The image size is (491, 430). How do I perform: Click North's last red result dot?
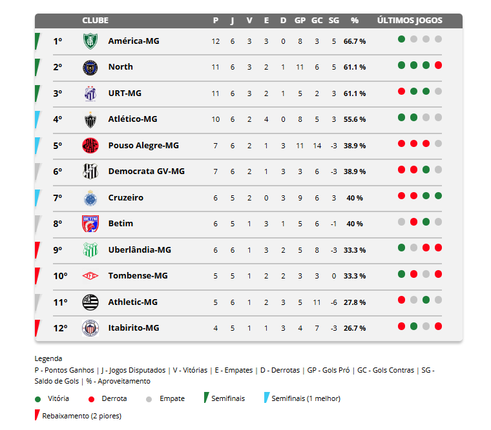click(x=439, y=65)
